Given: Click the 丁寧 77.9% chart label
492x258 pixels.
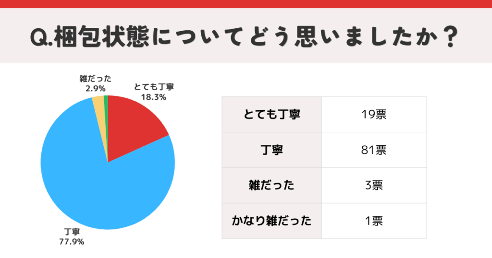Looking at the screenshot, I should pyautogui.click(x=71, y=237).
